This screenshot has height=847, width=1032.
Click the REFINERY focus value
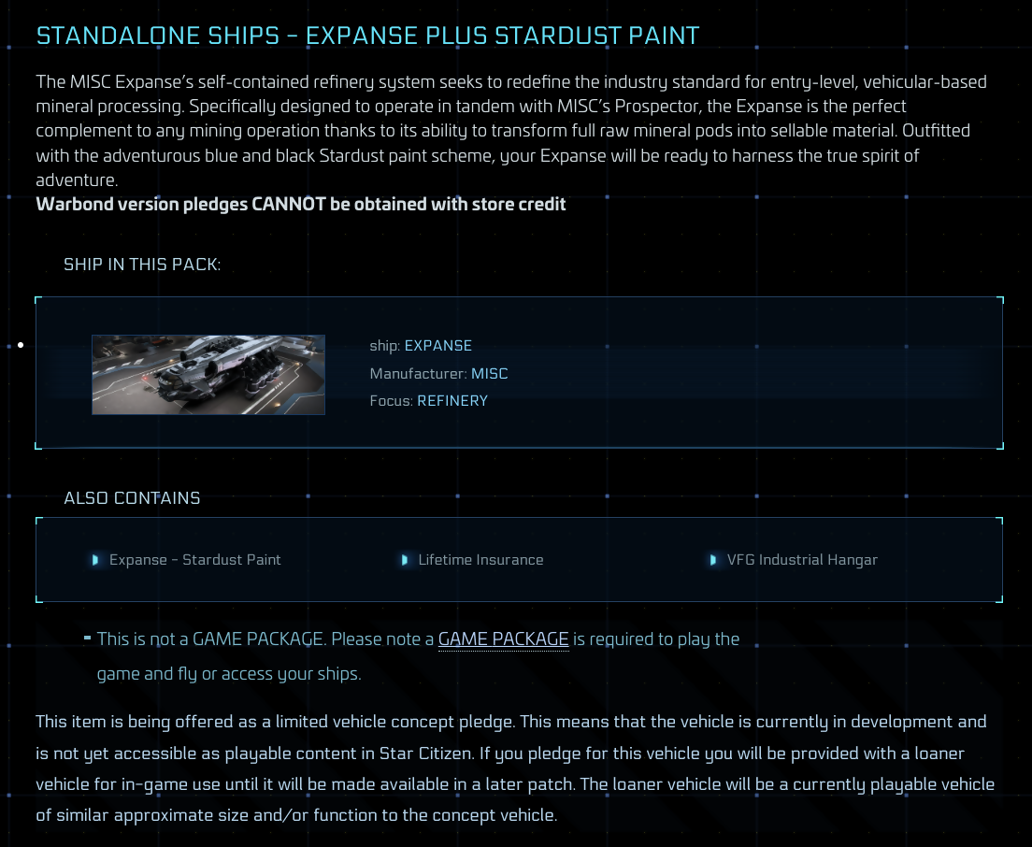pyautogui.click(x=452, y=401)
